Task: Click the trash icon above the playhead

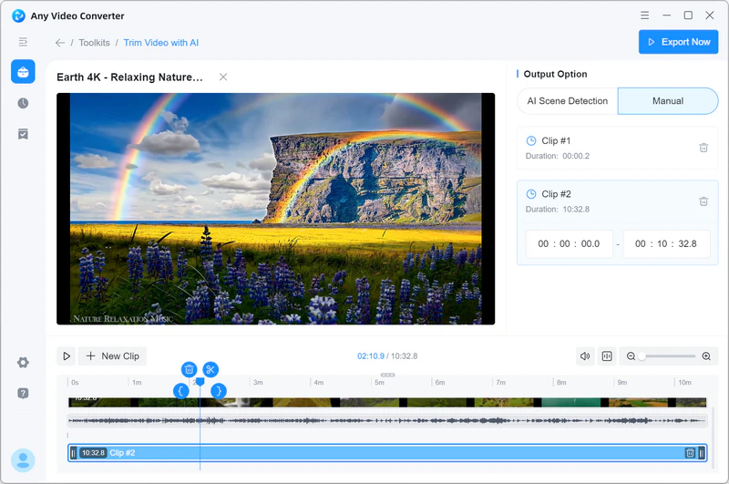Action: click(x=189, y=370)
